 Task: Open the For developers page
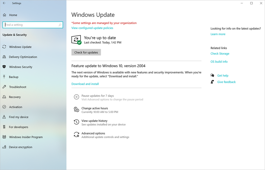pyautogui.click(x=18, y=127)
